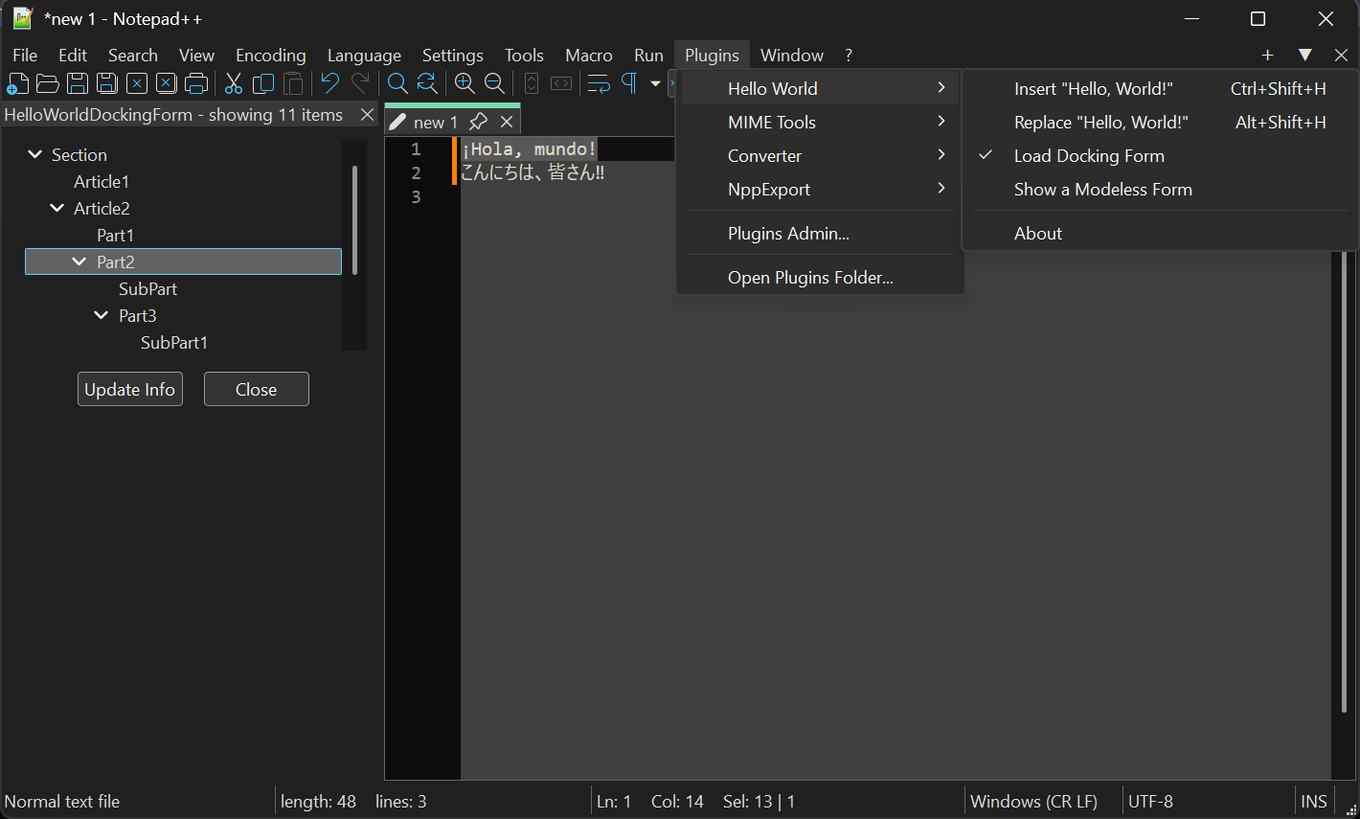Viewport: 1360px width, 819px height.
Task: Open the ? help menu
Action: (849, 56)
